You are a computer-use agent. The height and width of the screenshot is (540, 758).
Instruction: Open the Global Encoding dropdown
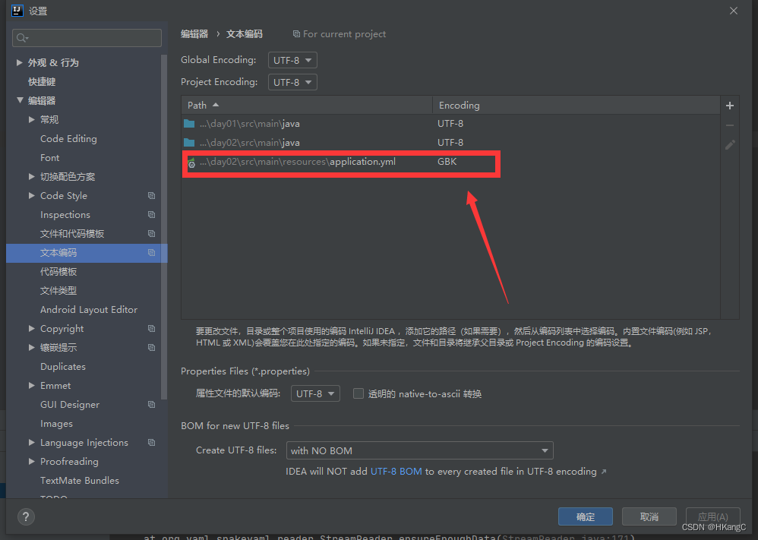tap(292, 59)
